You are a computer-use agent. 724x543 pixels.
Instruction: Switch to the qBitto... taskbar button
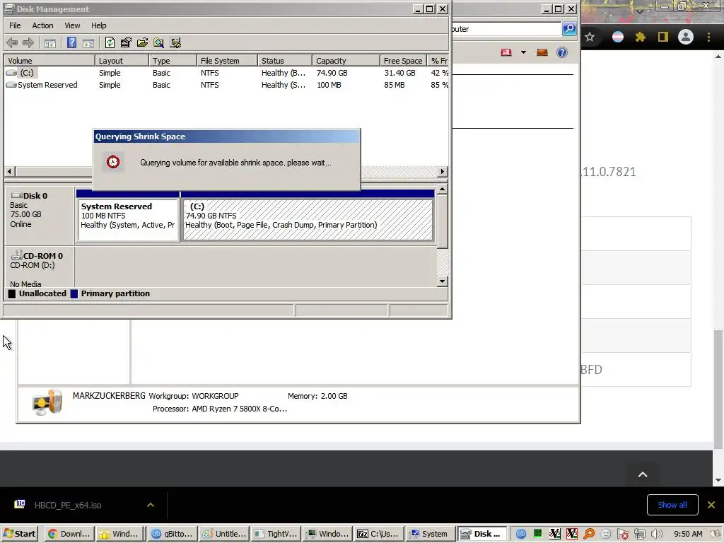pos(173,534)
